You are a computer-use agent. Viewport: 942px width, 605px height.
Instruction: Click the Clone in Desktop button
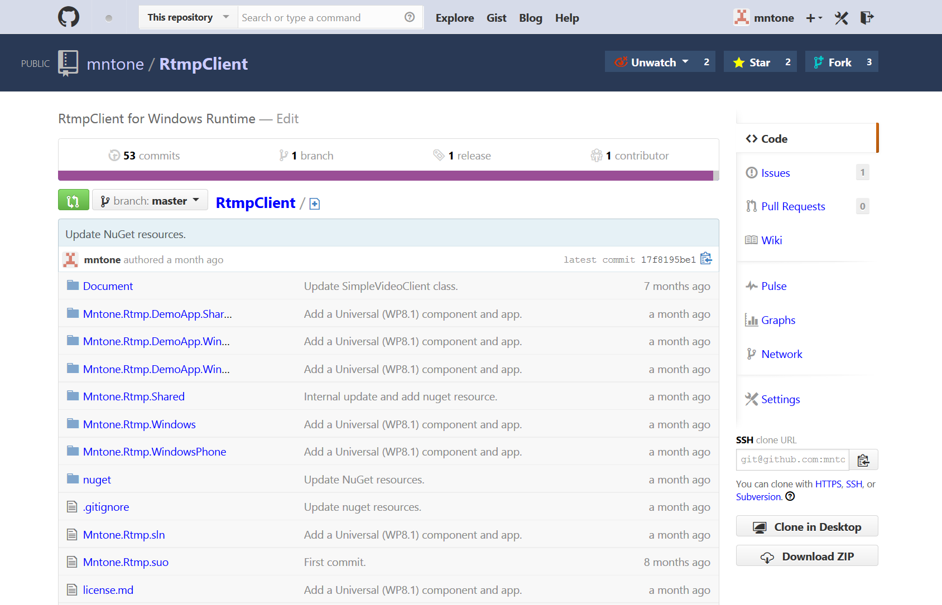pos(806,526)
